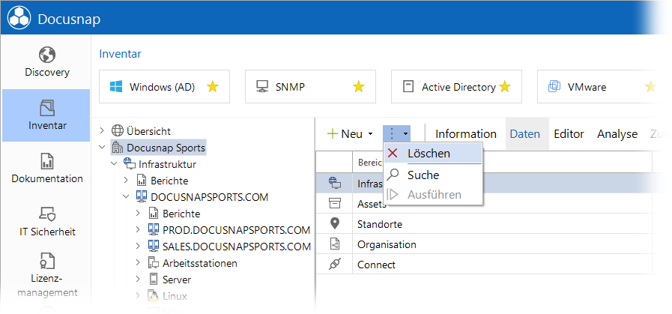Open Dokumentation report icon in sidebar

pos(46,162)
